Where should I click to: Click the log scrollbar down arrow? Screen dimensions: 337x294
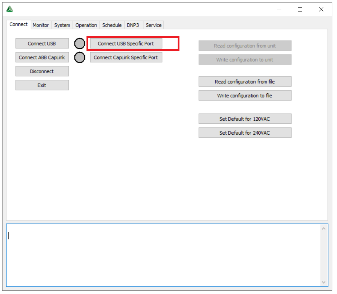pyautogui.click(x=324, y=282)
